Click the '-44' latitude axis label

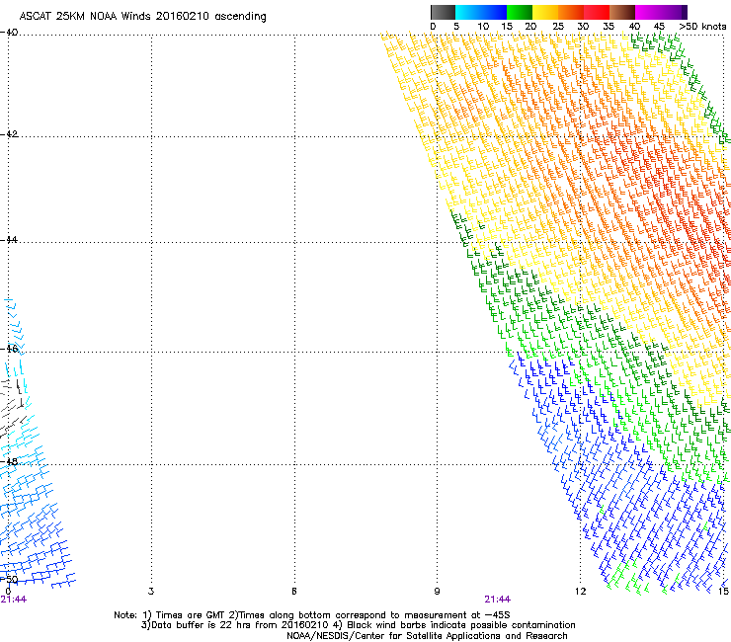point(9,240)
